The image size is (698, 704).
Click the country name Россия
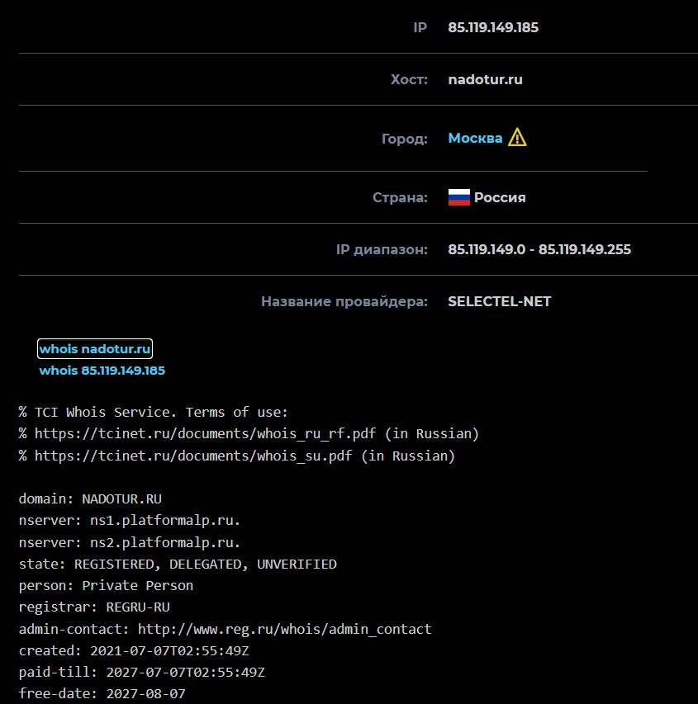coord(500,197)
